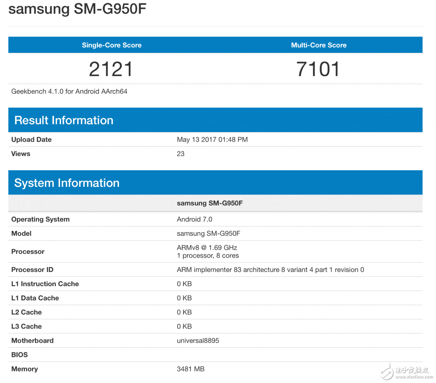Click the May 13 2017 upload timestamp
The image size is (436, 383).
coord(212,139)
